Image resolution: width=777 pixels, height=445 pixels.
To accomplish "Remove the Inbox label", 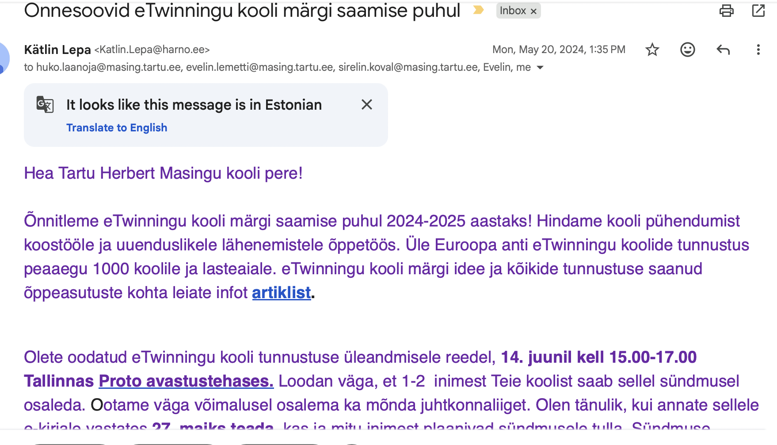I will coord(533,11).
